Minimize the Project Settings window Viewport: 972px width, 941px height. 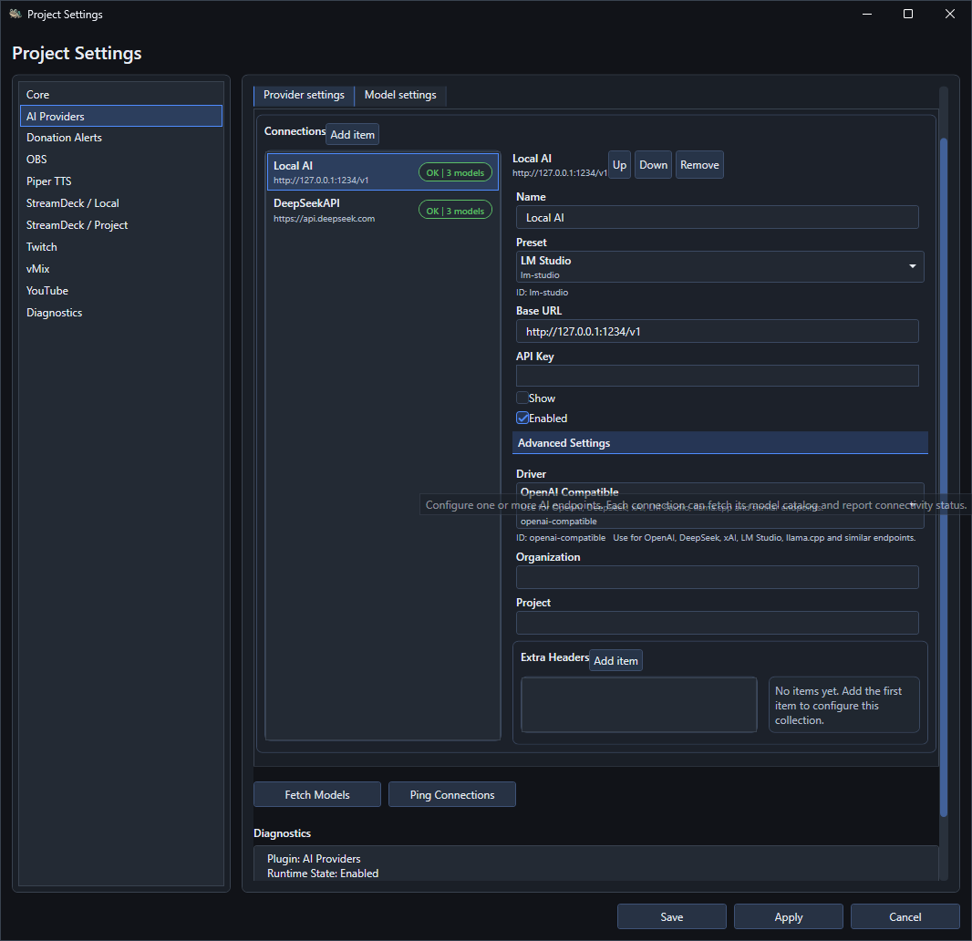pyautogui.click(x=867, y=14)
